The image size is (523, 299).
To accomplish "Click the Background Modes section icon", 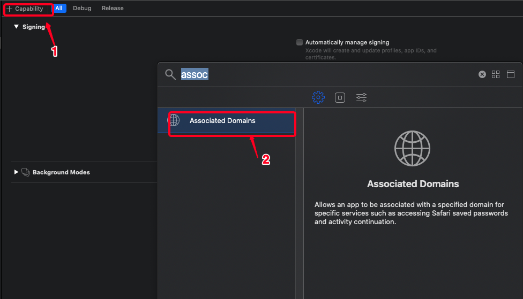I will point(26,172).
